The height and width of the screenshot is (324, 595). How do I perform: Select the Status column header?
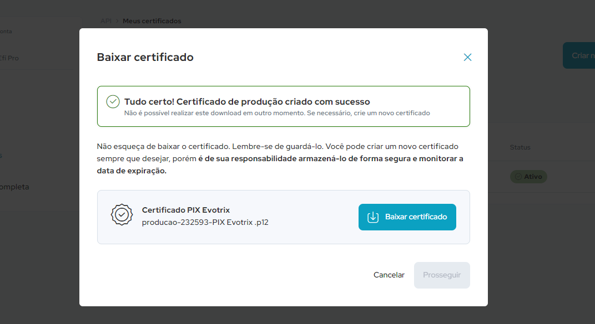pyautogui.click(x=520, y=147)
